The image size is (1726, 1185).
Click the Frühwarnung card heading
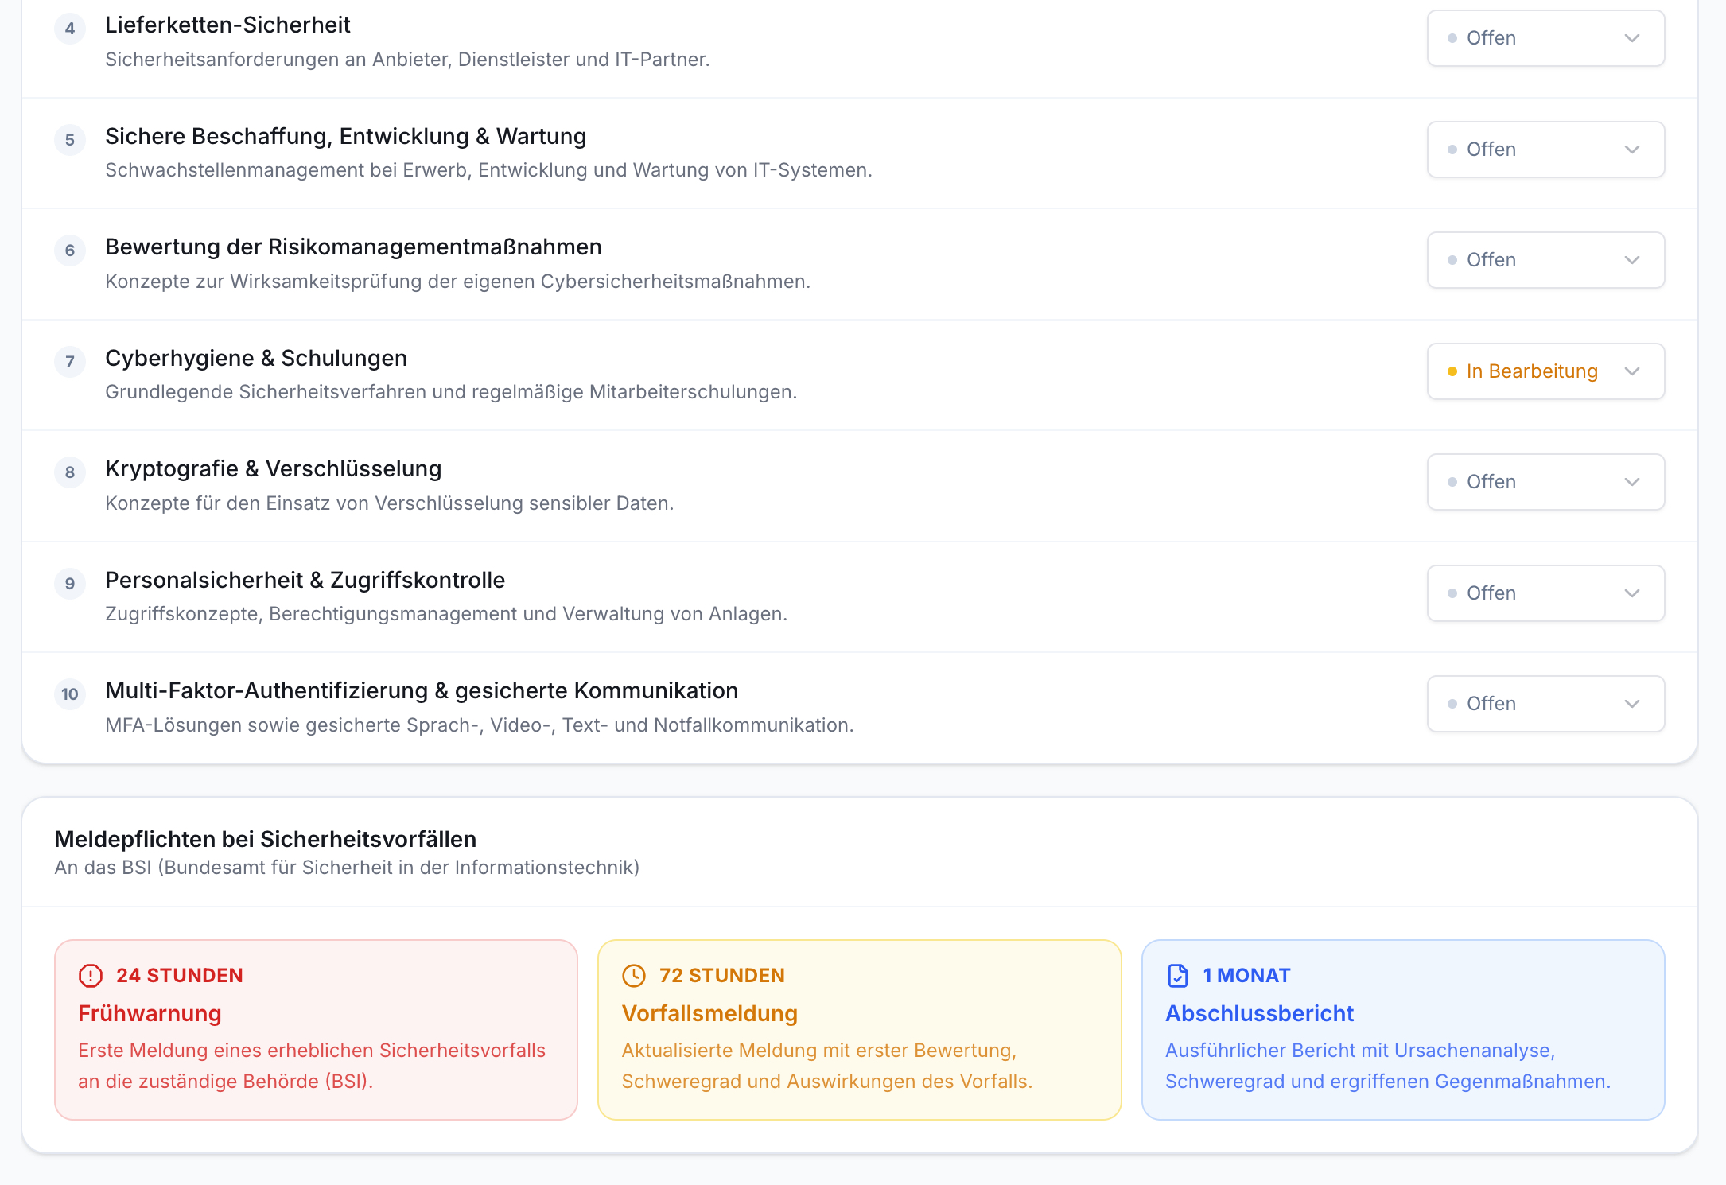pyautogui.click(x=150, y=1014)
